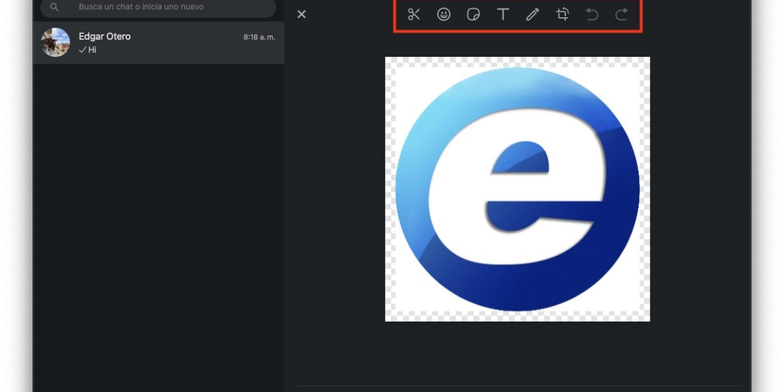Choose the crop and rotate tool
Viewport: 784px width, 392px height.
point(562,15)
